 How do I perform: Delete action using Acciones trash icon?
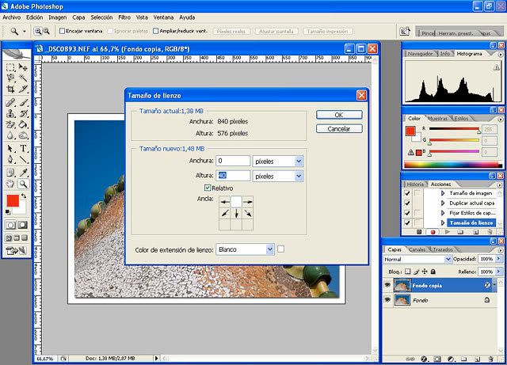coord(490,232)
